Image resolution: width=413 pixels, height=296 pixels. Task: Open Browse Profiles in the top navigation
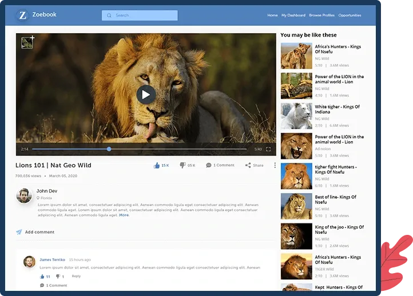321,15
